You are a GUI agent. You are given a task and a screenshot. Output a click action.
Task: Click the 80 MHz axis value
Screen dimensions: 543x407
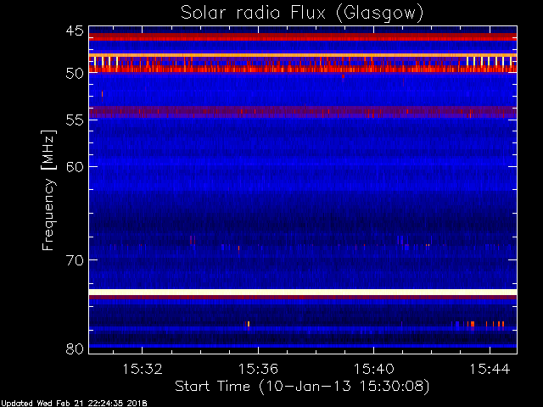(75, 348)
